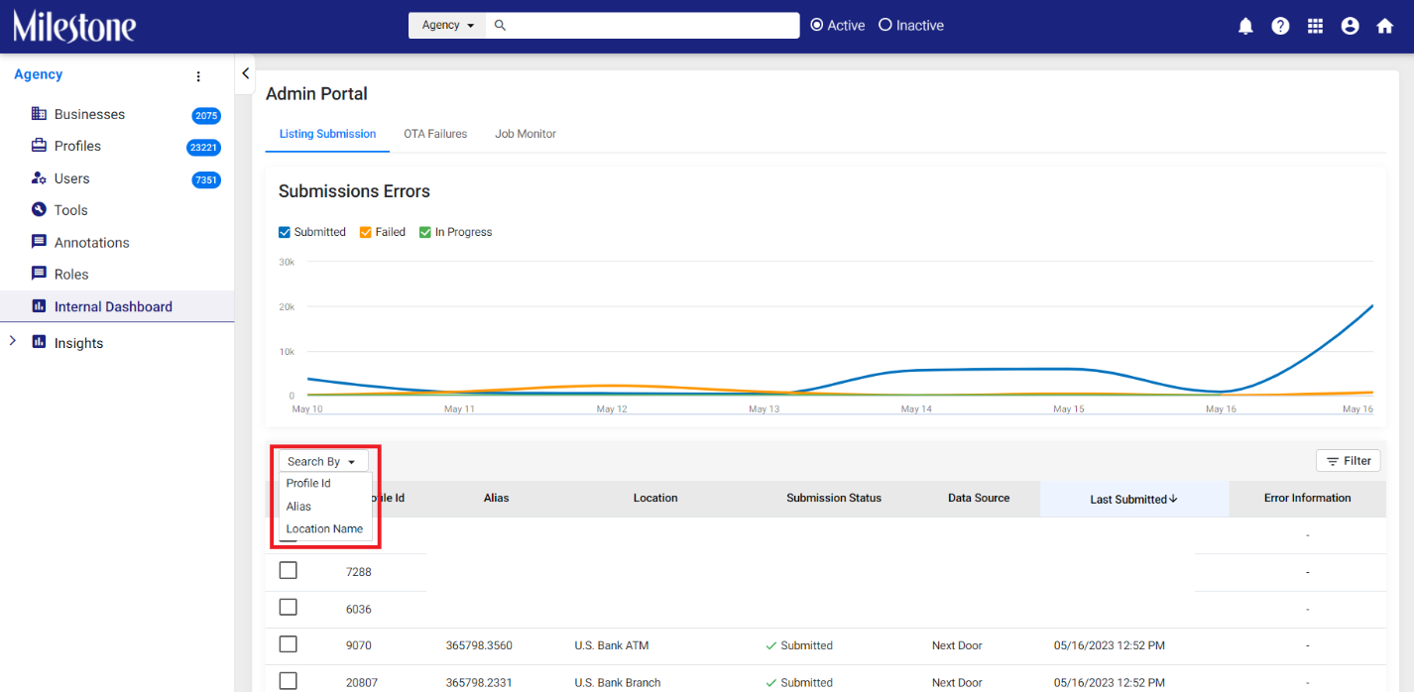
Task: Expand the Insights section chevron
Action: point(12,341)
